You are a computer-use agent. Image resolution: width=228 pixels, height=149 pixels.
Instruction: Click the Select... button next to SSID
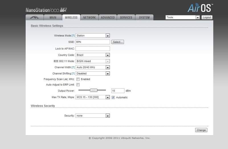tap(118, 42)
